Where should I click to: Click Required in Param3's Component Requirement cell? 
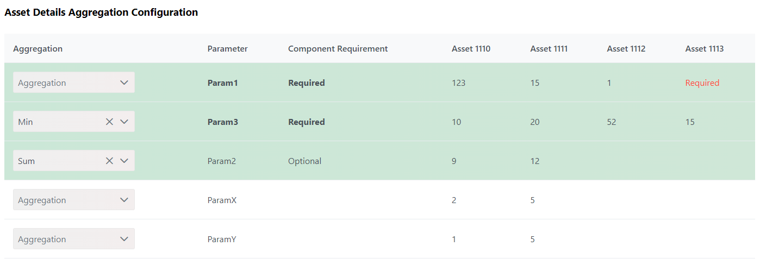click(x=307, y=122)
